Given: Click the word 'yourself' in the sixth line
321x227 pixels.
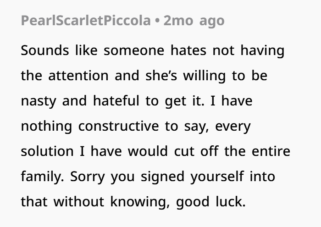Looking at the screenshot, I should 217,177.
